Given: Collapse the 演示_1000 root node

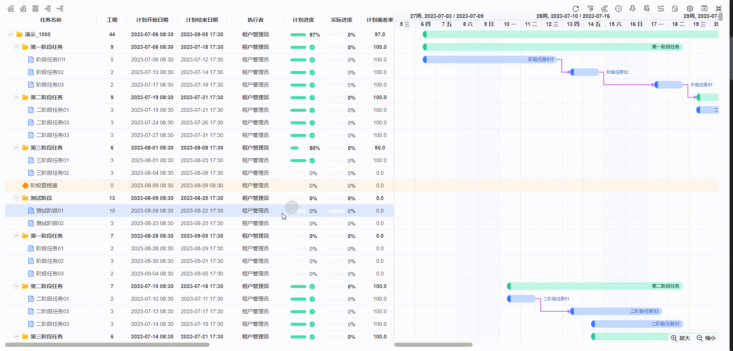Looking at the screenshot, I should [x=11, y=34].
